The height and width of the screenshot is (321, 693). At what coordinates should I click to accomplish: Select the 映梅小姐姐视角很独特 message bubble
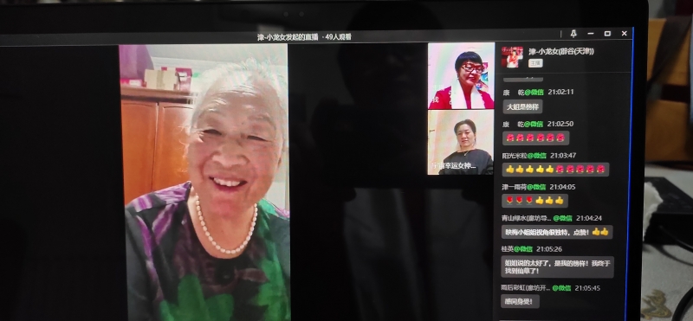point(557,232)
